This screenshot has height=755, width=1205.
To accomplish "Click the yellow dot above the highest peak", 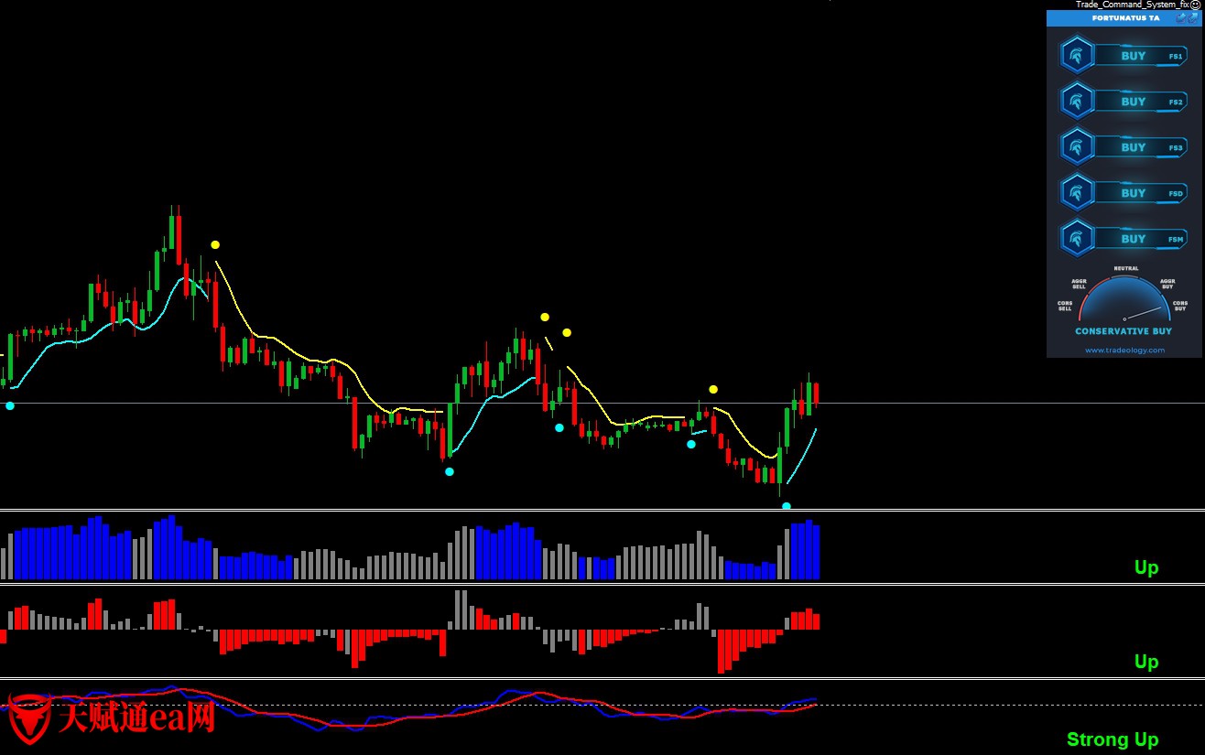I will [215, 244].
